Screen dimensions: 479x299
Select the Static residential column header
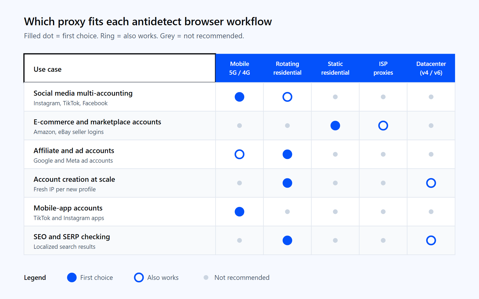click(335, 68)
